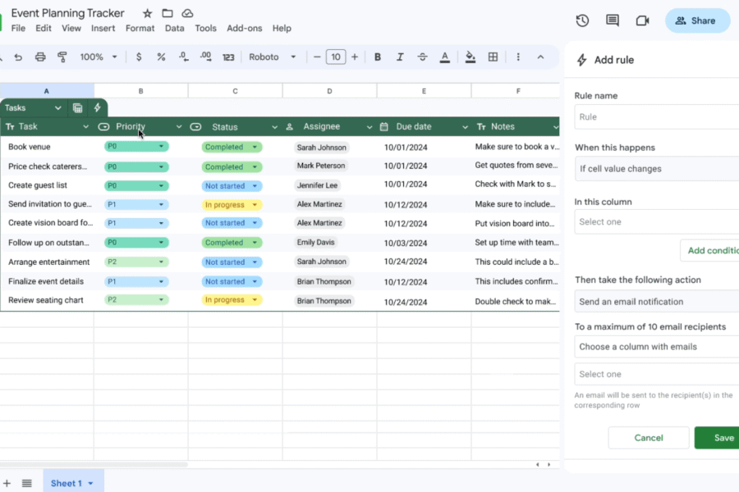Undo the last action
This screenshot has width=739, height=492.
(18, 57)
